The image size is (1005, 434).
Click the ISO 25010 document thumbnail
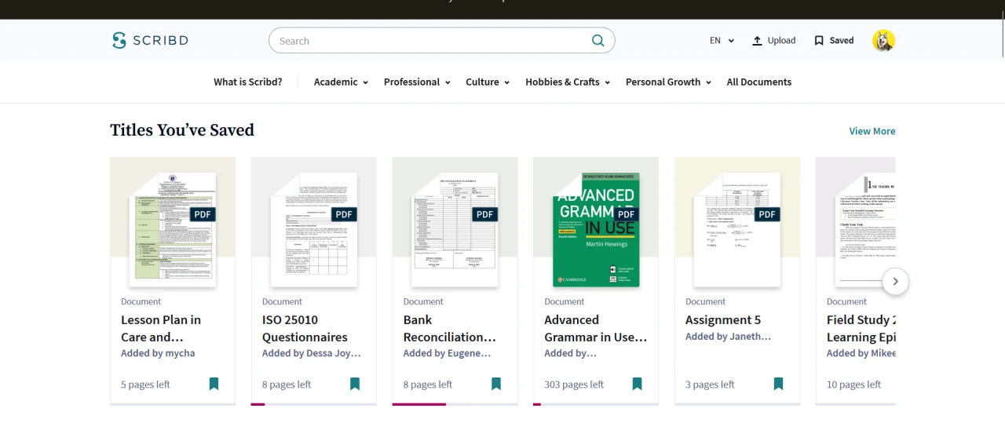(x=314, y=228)
